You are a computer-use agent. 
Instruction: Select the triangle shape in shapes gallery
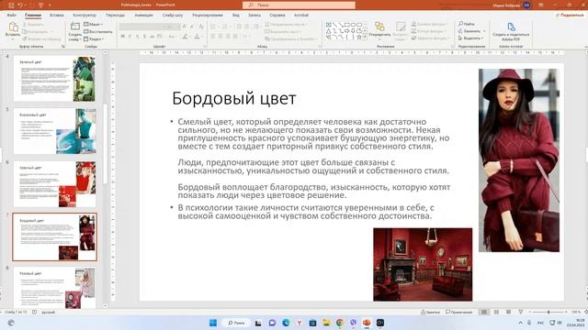[329, 31]
